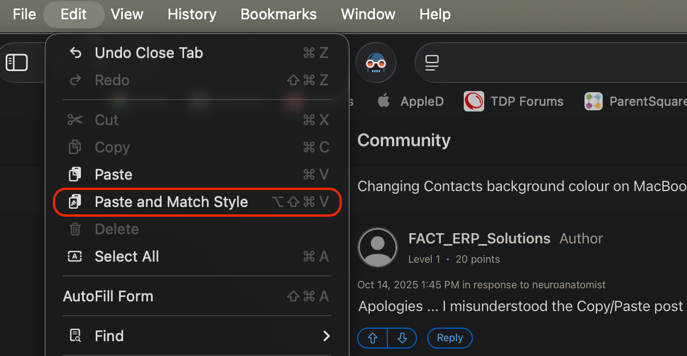Open the TDP Forums bookmark
Viewport: 687px width, 356px height.
point(514,102)
